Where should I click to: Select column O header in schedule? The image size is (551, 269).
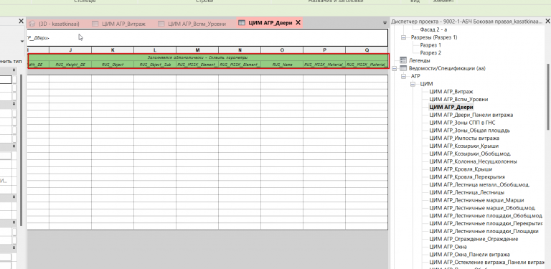(282, 50)
